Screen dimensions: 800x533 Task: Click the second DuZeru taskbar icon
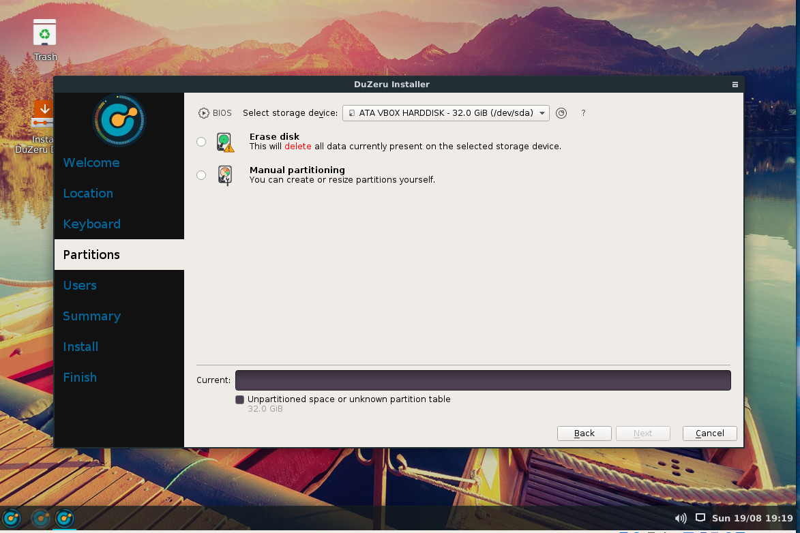41,519
